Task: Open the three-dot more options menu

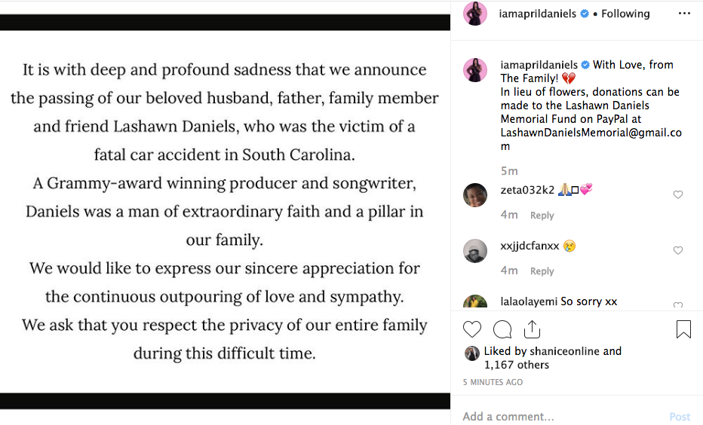Action: tap(684, 14)
